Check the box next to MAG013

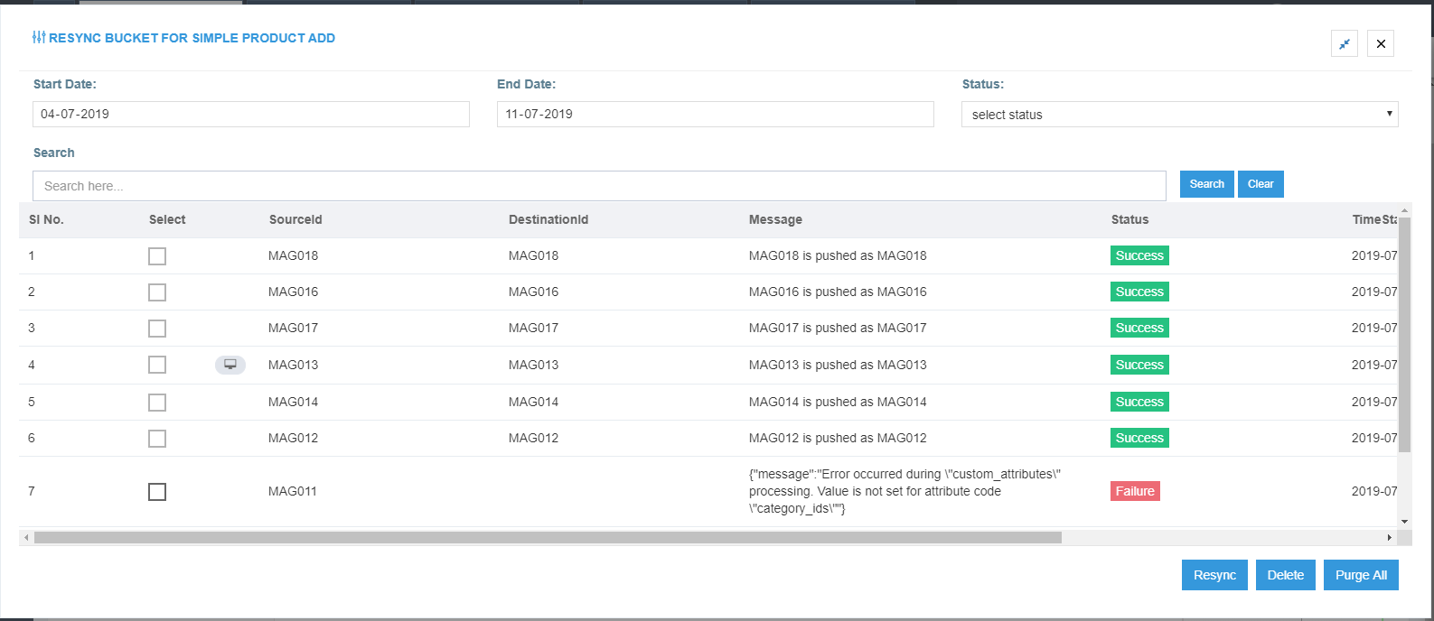[x=157, y=365]
